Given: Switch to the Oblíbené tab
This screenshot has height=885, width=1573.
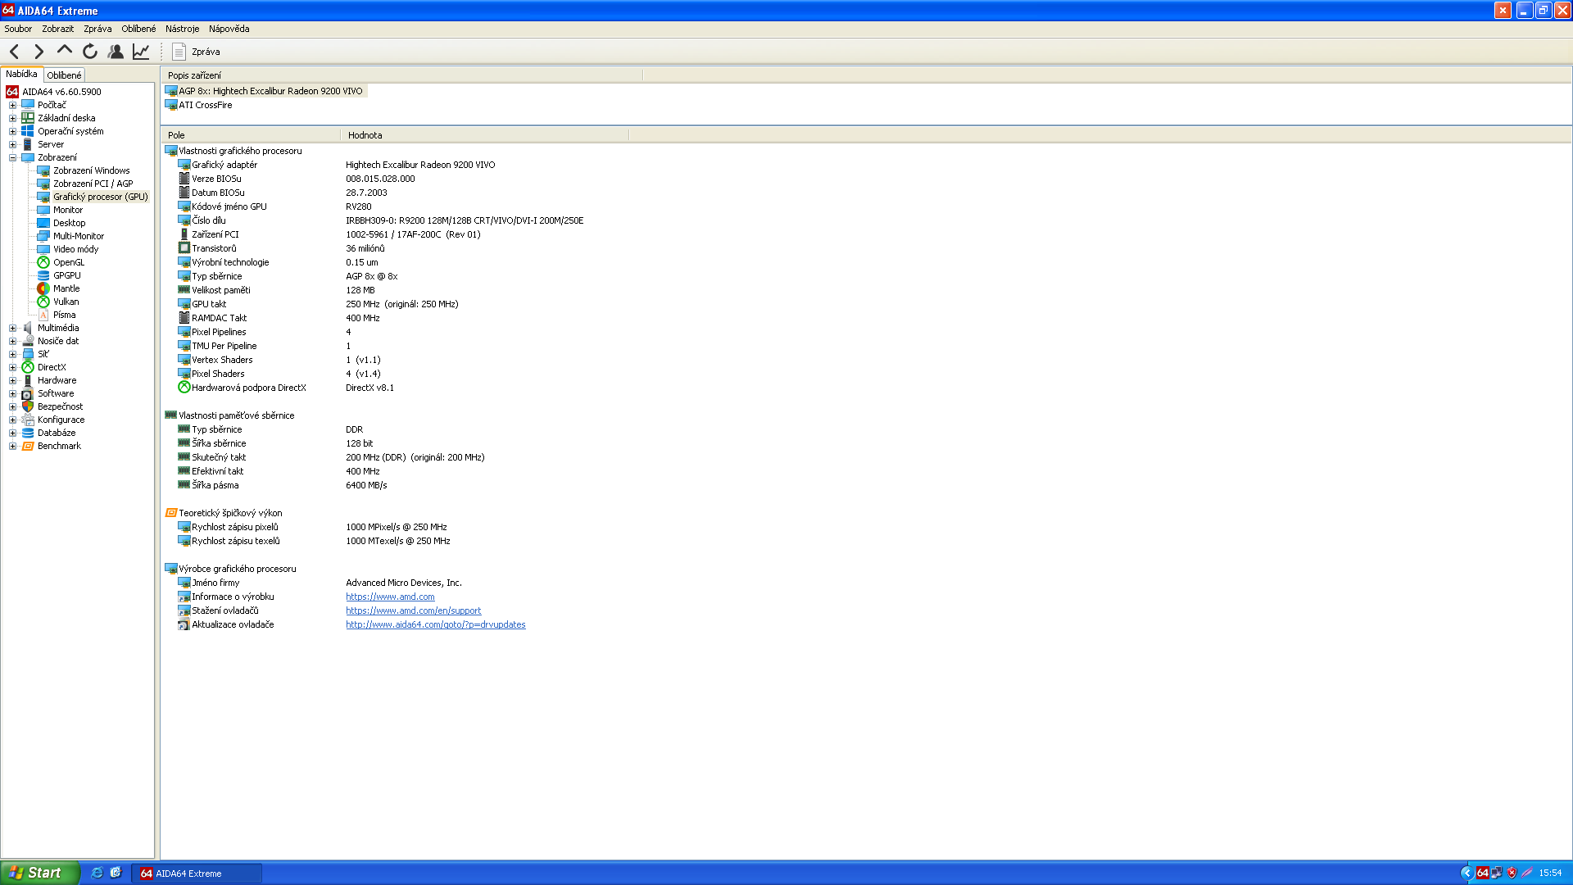Looking at the screenshot, I should tap(64, 75).
